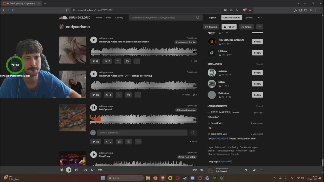Open more options for piango per lo swag track
Image resolution: width=324 pixels, height=182 pixels.
click(138, 95)
